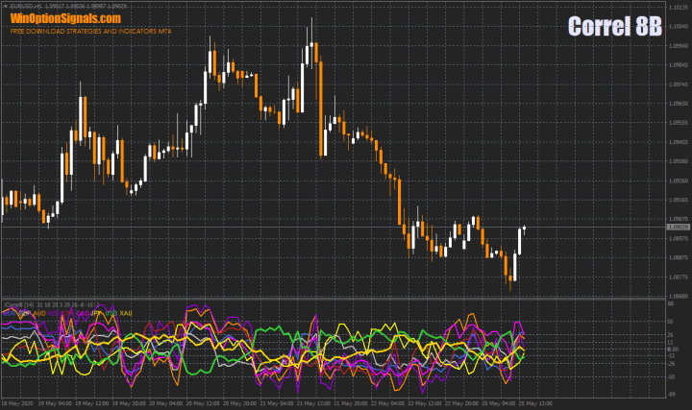
Task: Click the JPY currency legend label
Action: coord(97,313)
